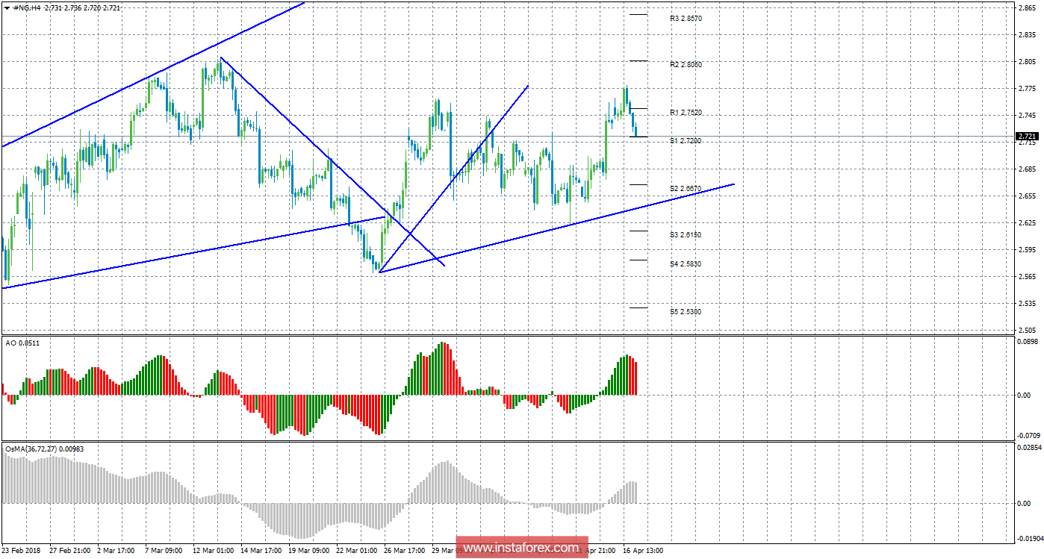Click the AO 0.0511 indicator label
The image size is (1044, 559).
coord(23,343)
